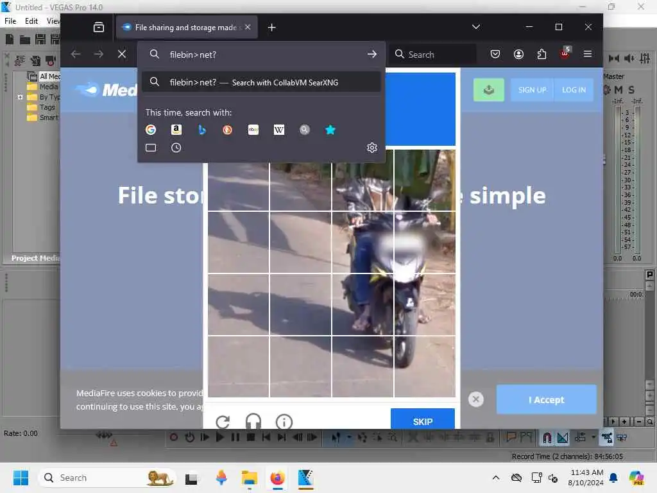The image size is (657, 493).
Task: Click the SIGN UP button
Action: click(532, 90)
